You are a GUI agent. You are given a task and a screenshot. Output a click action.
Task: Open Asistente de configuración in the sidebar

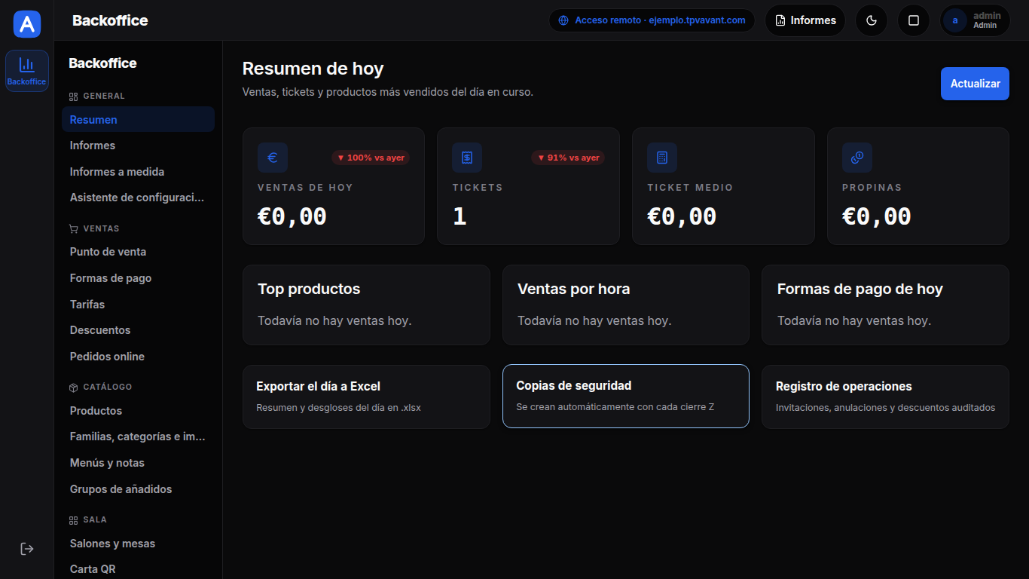(139, 198)
